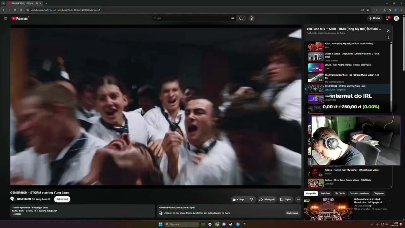The width and height of the screenshot is (405, 228).
Task: Open a new browser tab
Action: pyautogui.click(x=46, y=3)
